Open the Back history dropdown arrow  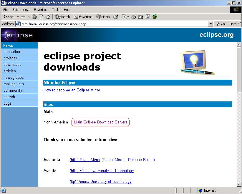tap(18, 17)
